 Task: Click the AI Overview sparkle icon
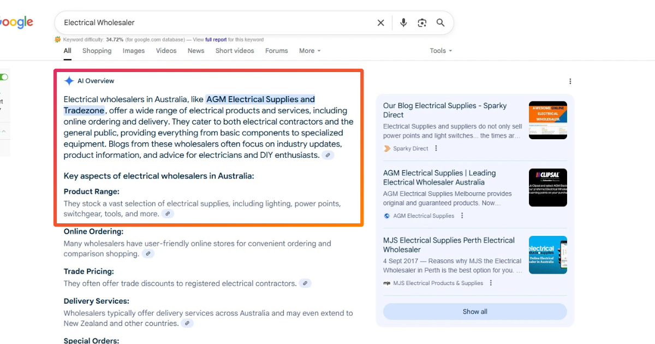click(69, 81)
